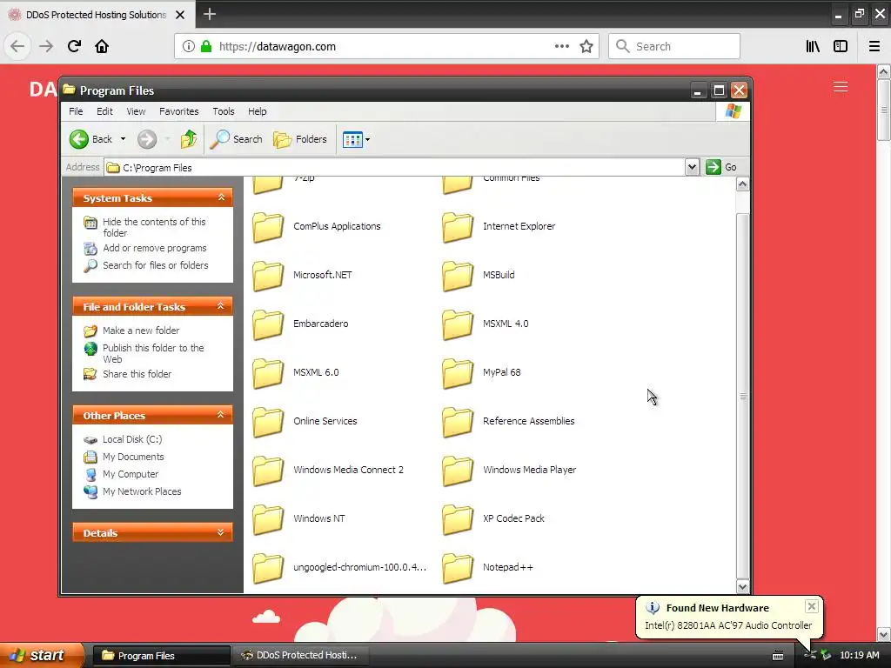Open the File menu
Screen dimensions: 891x668
tap(76, 111)
